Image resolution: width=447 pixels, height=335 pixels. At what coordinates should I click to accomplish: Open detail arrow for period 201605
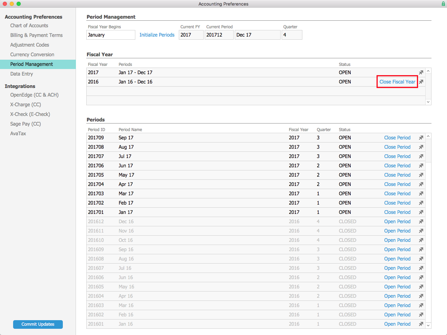[x=421, y=287]
